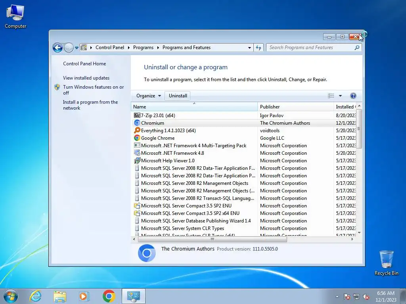Open the Computer desktop icon
Image resolution: width=406 pixels, height=304 pixels.
point(15,16)
